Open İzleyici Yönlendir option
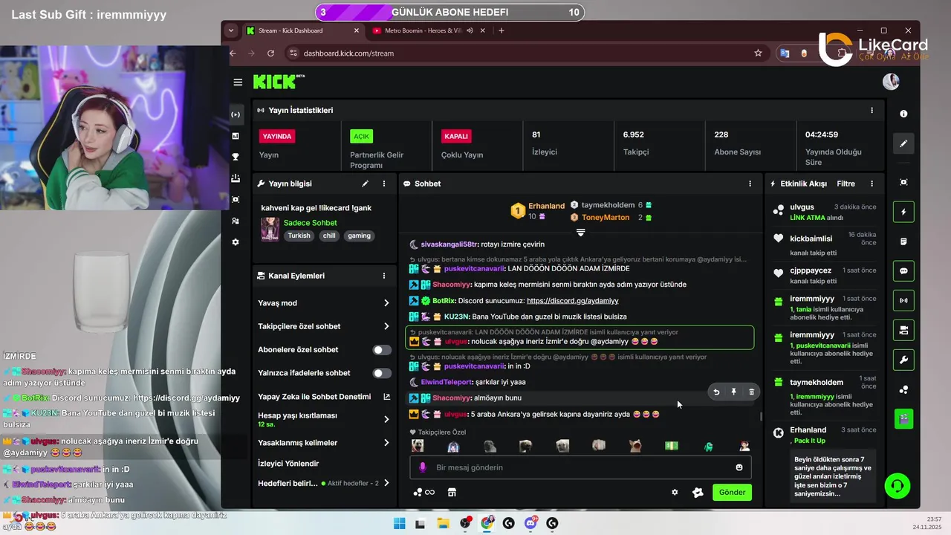The width and height of the screenshot is (951, 535). (x=288, y=464)
